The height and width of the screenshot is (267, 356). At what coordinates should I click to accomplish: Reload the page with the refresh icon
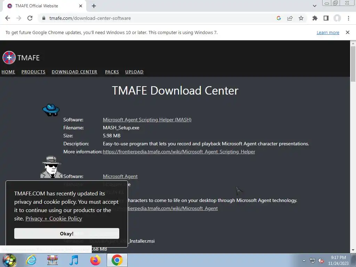30,18
